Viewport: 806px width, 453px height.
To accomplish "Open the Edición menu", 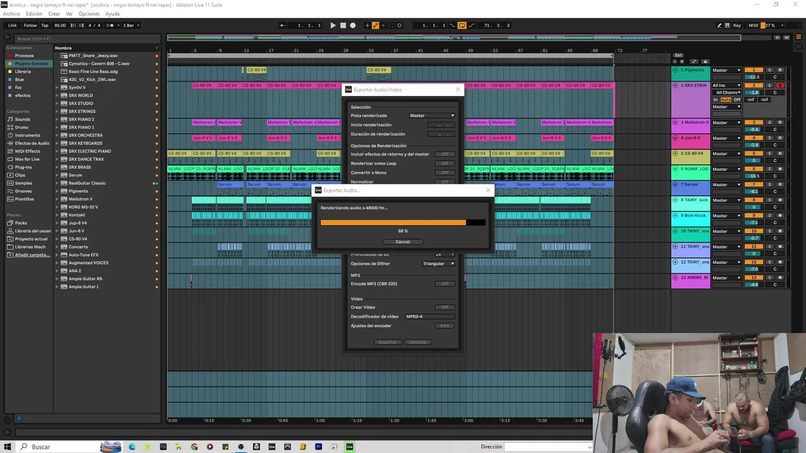I will tap(34, 14).
